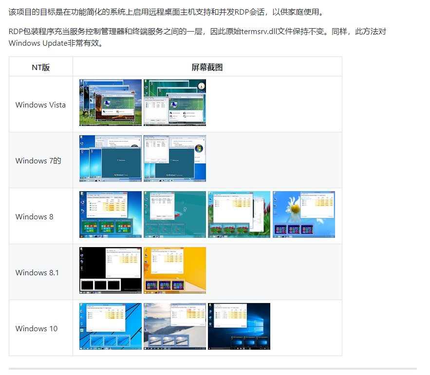Open the Windows 8 screenshot with daisy wallpaper
430x375 pixels.
pyautogui.click(x=304, y=214)
